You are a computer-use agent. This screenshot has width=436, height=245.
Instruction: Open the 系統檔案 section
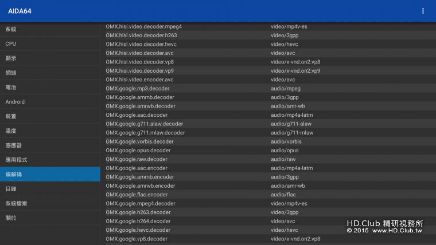pos(50,203)
